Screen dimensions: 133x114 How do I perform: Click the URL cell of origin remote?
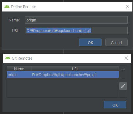pos(75,75)
